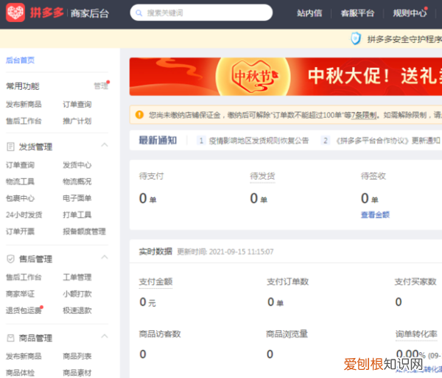Collapse the 商品管理 section

coord(105,336)
